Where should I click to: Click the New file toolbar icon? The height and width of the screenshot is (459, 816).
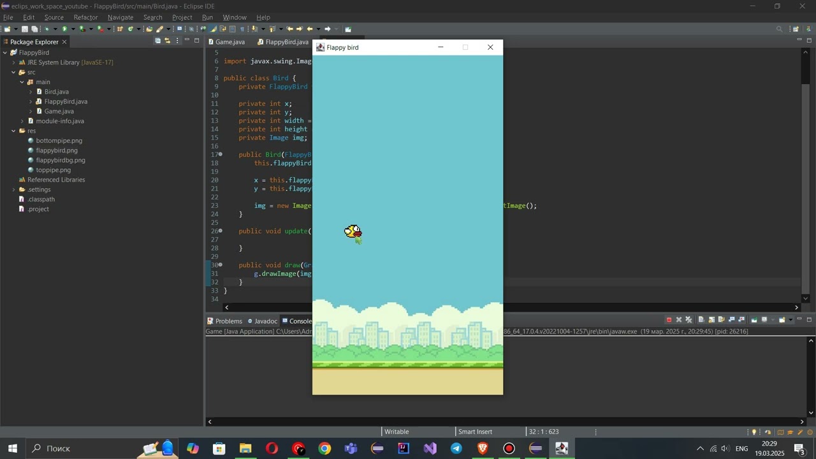coord(7,29)
